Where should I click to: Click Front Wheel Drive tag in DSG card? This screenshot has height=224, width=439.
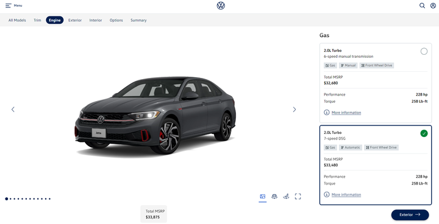[381, 147]
